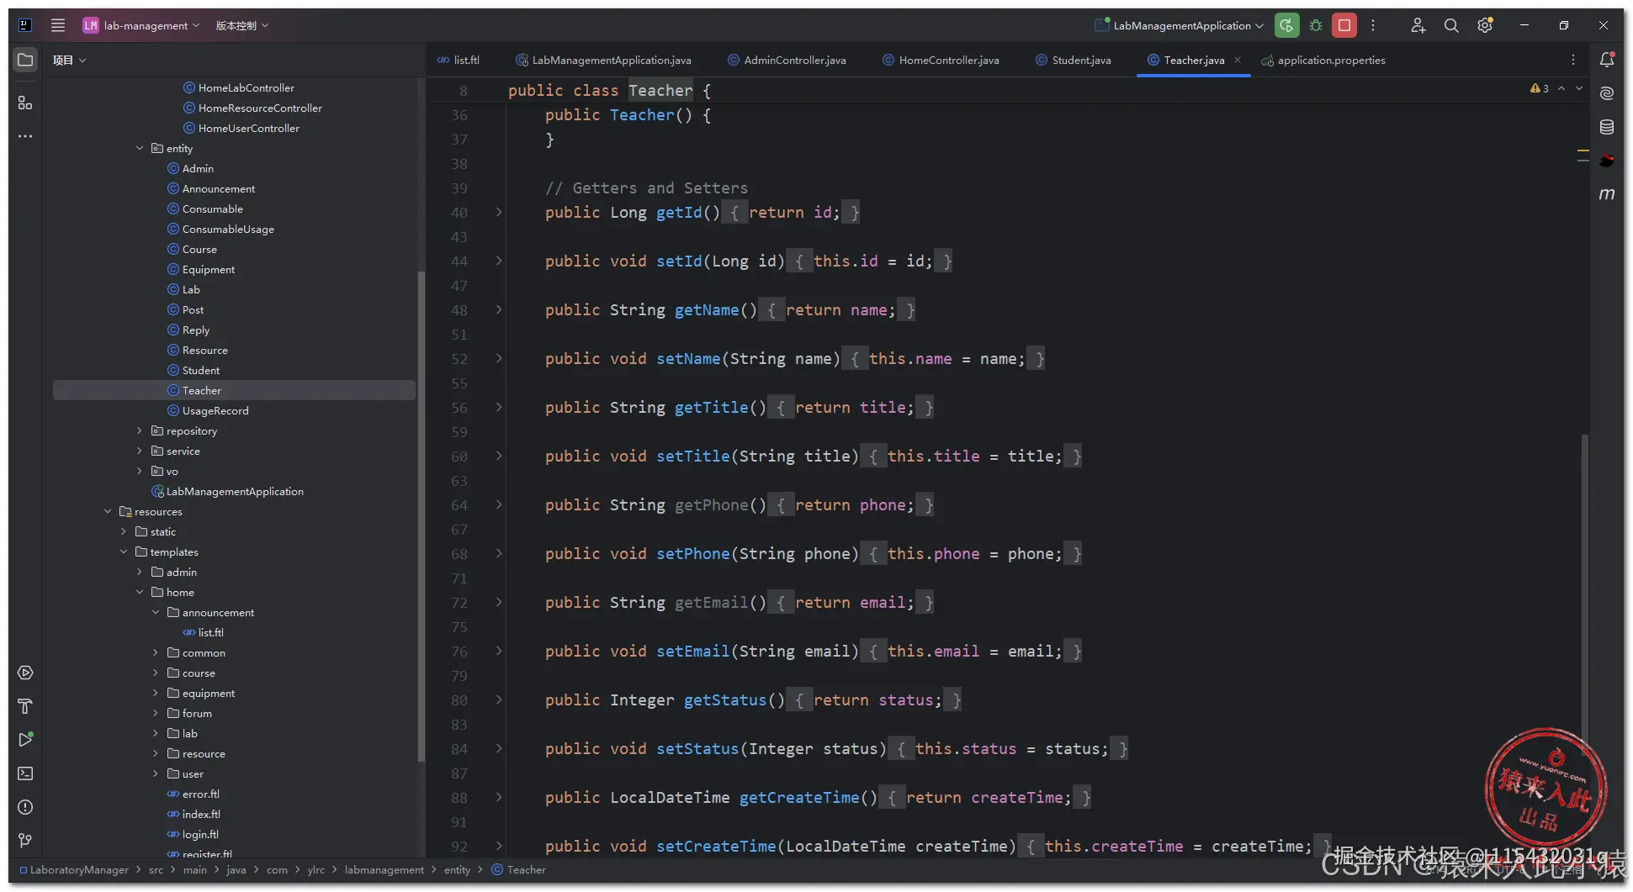Expand the admin templates folder
Image resolution: width=1633 pixels, height=892 pixels.
140,572
